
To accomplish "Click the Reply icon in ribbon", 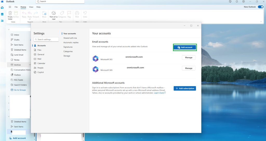I will point(24,13).
